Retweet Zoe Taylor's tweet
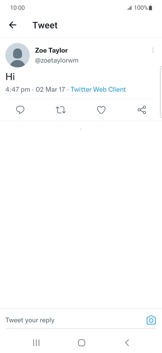This screenshot has height=353, width=162. pyautogui.click(x=61, y=110)
